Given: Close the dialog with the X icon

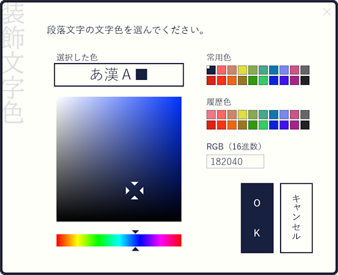Looking at the screenshot, I should [x=327, y=12].
